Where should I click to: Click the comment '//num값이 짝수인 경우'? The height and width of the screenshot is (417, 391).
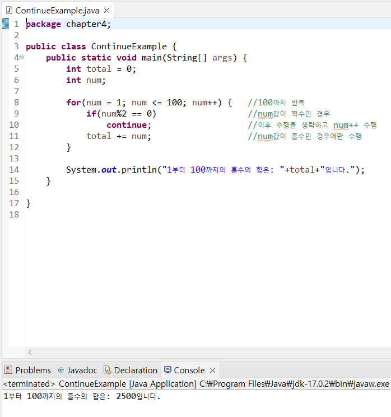click(x=289, y=114)
